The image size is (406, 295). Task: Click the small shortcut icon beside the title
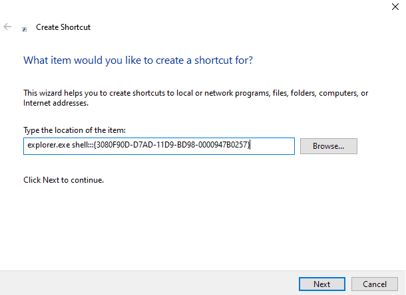25,29
